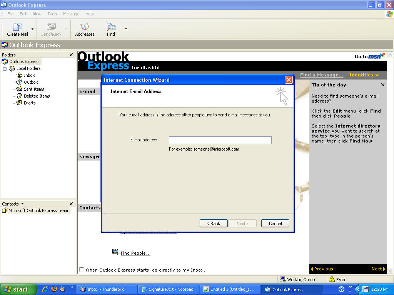Viewport: 394px width, 295px height.
Task: Click the Cancel button in wizard
Action: pyautogui.click(x=275, y=223)
